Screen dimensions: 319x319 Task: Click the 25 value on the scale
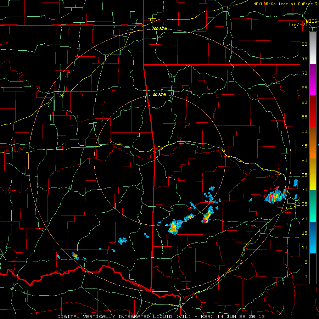tap(304, 204)
